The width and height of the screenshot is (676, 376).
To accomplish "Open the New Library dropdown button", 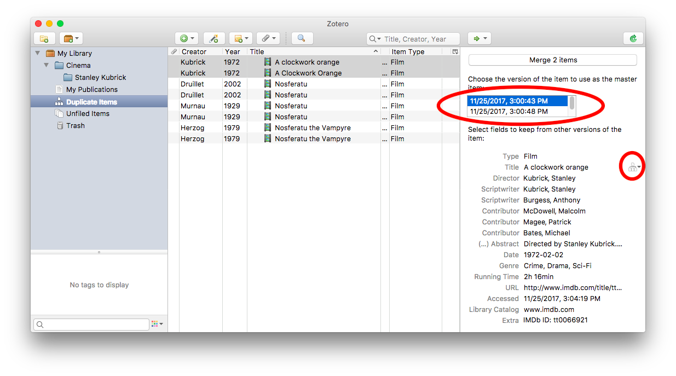I will 71,38.
